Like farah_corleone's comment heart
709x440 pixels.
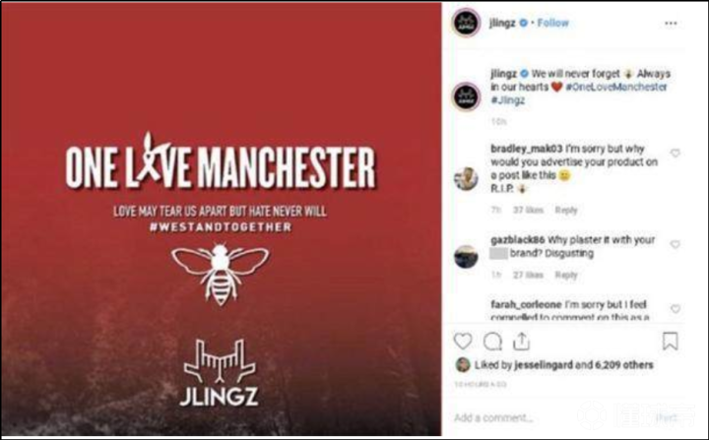[676, 309]
